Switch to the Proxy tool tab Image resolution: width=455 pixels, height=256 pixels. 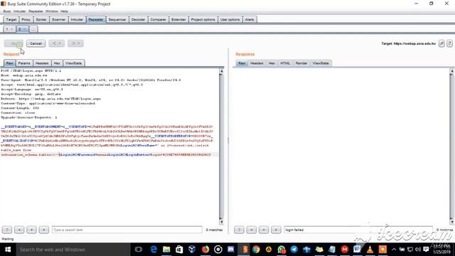pyautogui.click(x=26, y=19)
